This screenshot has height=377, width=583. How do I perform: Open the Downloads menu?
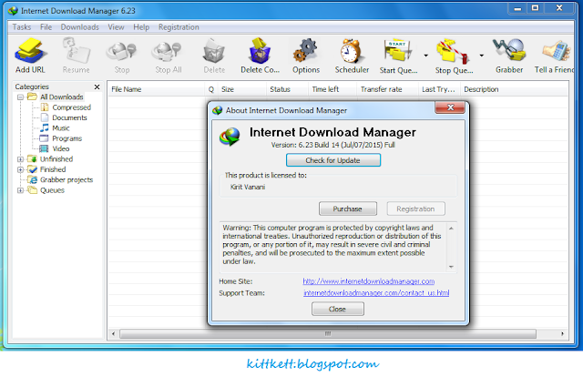point(80,27)
